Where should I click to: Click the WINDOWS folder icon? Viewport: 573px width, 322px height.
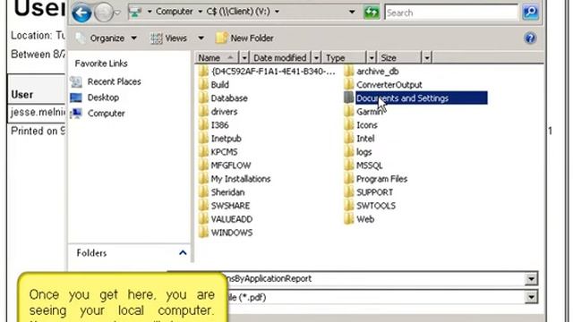[203, 233]
